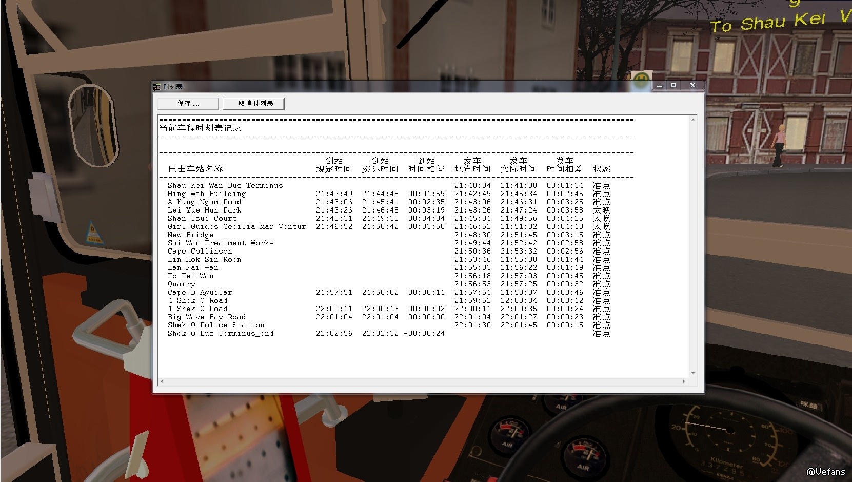The width and height of the screenshot is (852, 482).
Task: Select the Lan Nai Wan station name
Action: pos(193,267)
